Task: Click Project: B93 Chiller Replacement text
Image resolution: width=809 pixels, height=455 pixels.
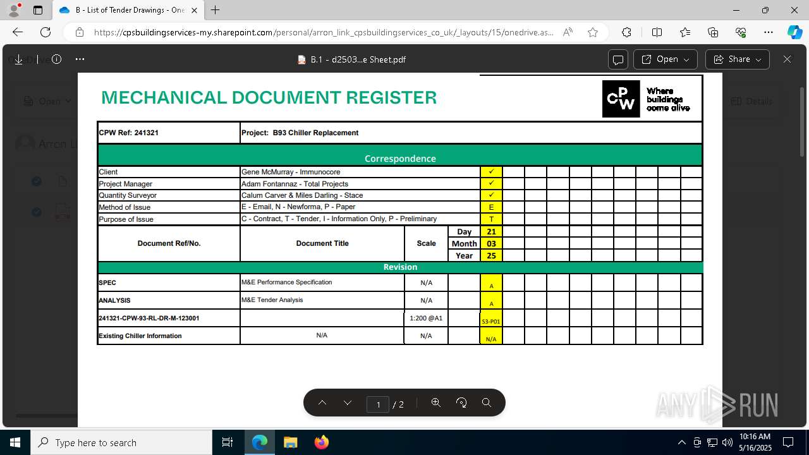Action: pos(300,133)
